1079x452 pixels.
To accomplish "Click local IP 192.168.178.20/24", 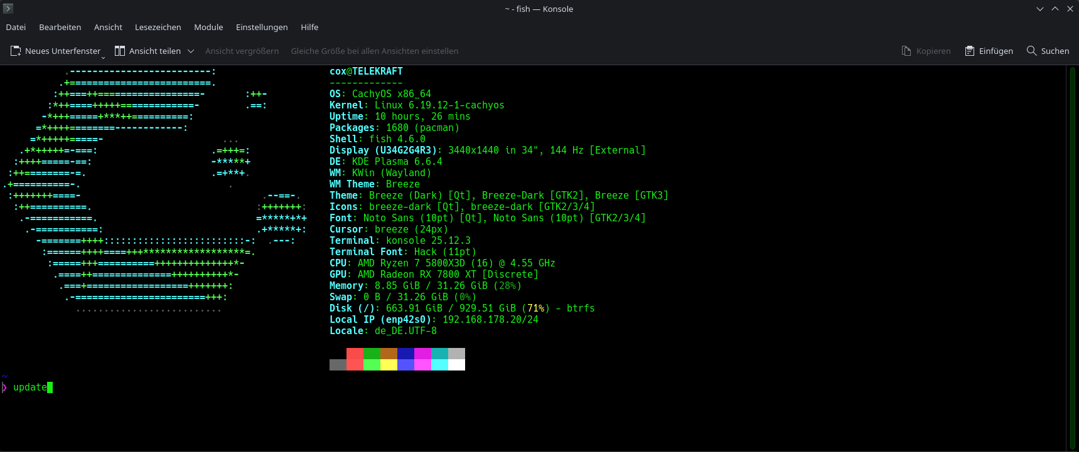I will [x=490, y=320].
